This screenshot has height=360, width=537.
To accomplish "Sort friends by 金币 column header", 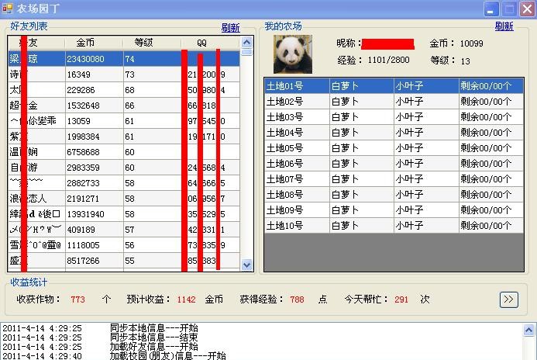I will coord(94,43).
